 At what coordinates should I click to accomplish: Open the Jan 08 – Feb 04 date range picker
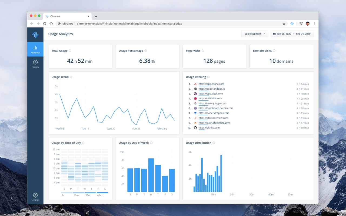[292, 34]
